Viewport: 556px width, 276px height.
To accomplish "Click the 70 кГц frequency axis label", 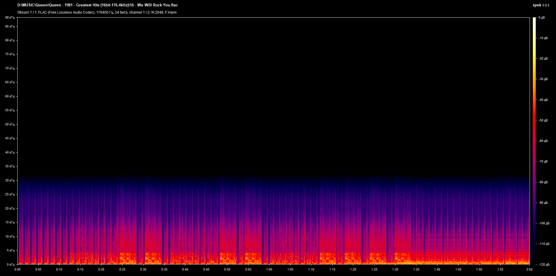I will (x=10, y=68).
